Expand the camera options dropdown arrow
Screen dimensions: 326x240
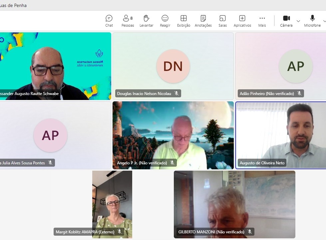click(298, 21)
